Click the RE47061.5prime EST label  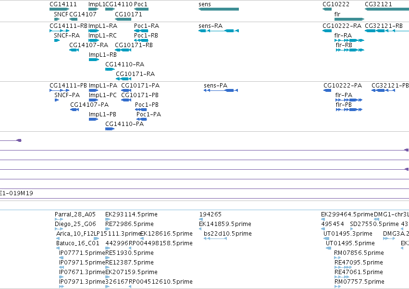(x=359, y=273)
